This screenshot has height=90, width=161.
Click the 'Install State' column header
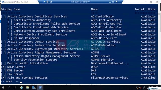tap(145, 9)
